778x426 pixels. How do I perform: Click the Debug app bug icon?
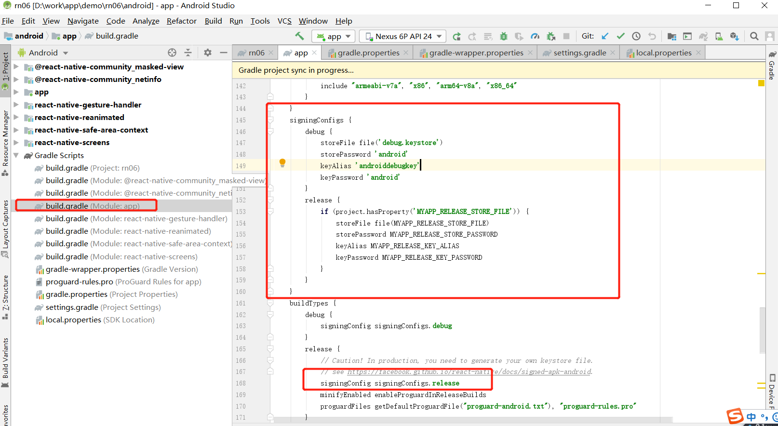coord(504,36)
